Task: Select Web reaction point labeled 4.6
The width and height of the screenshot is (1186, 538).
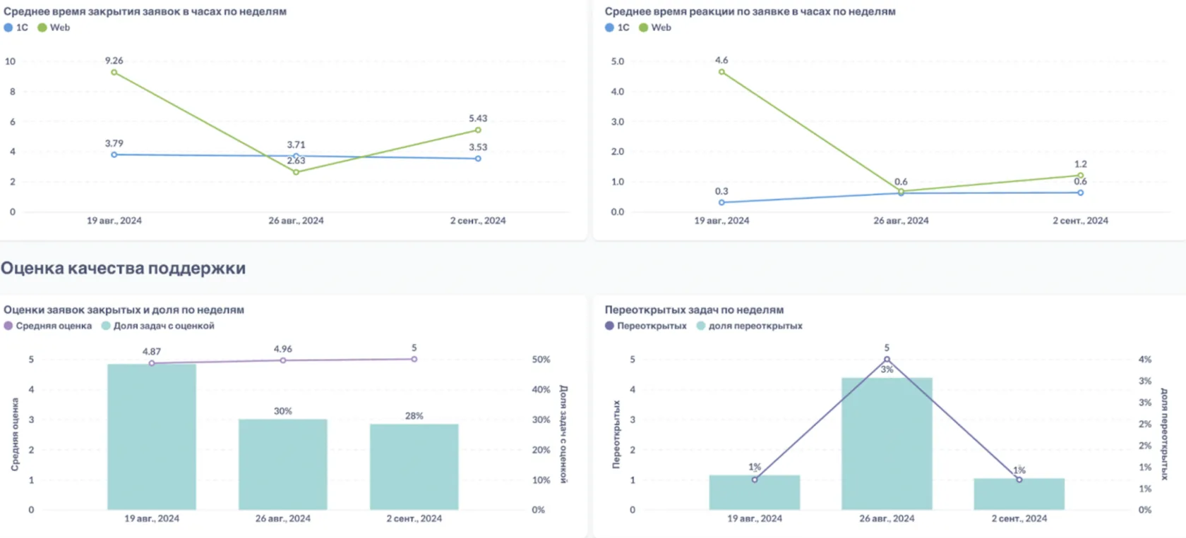Action: point(721,72)
